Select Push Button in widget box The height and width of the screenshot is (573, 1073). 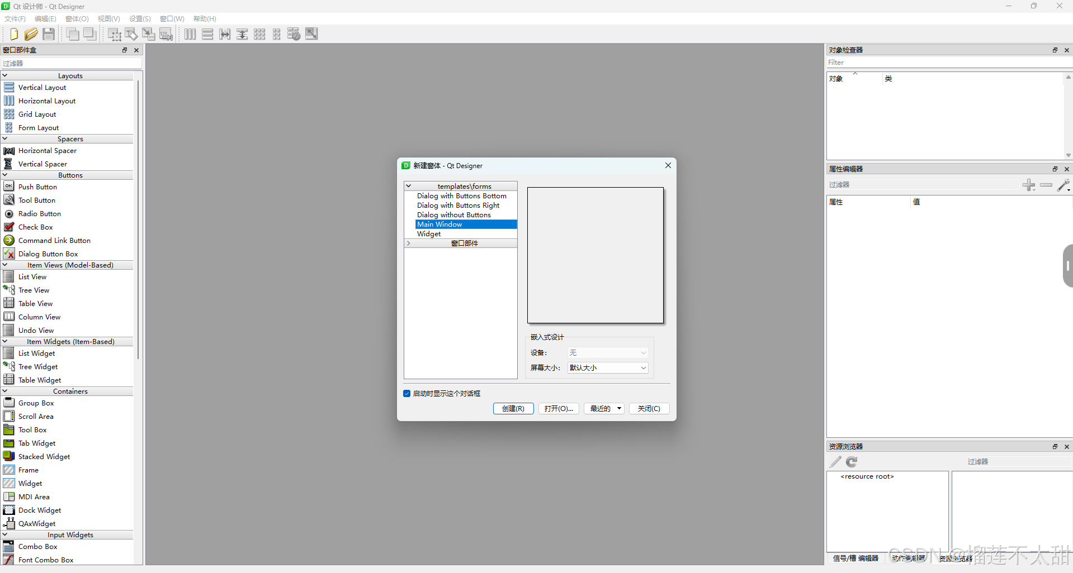(37, 187)
